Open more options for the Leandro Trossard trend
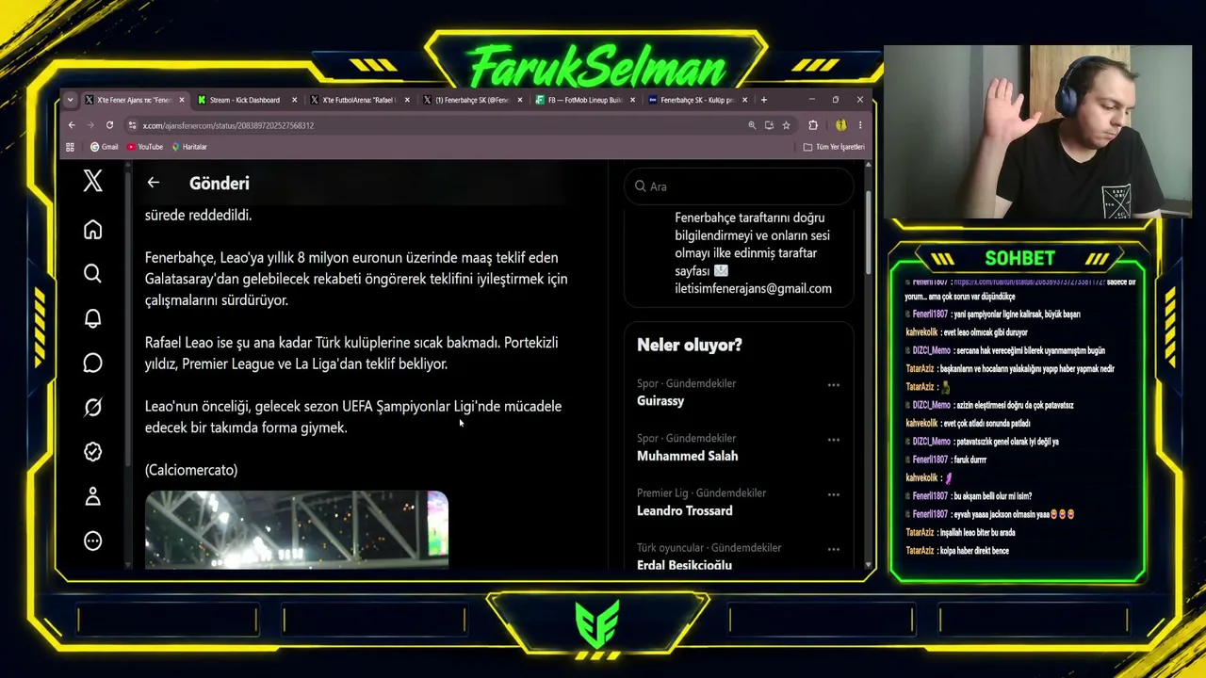 [x=833, y=494]
